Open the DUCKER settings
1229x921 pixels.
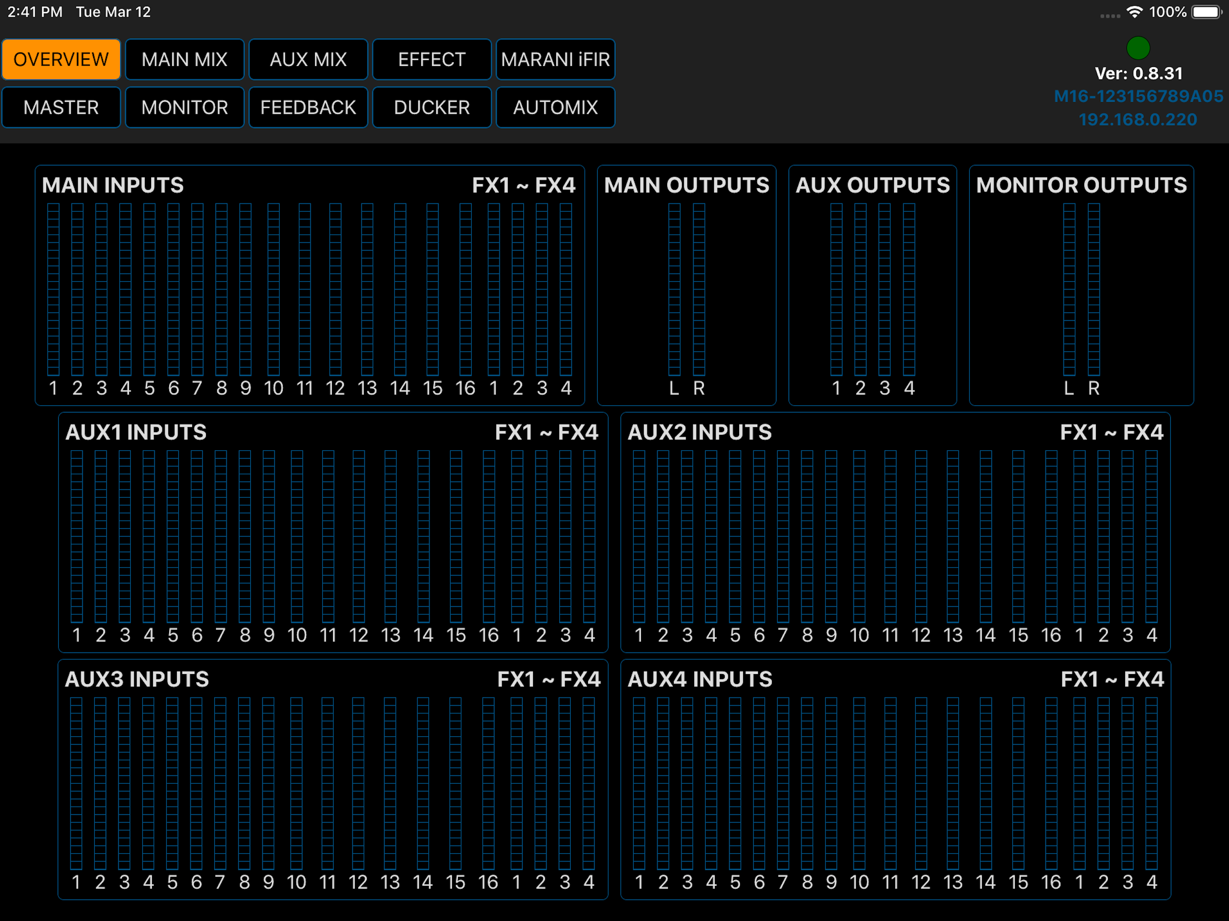tap(432, 107)
